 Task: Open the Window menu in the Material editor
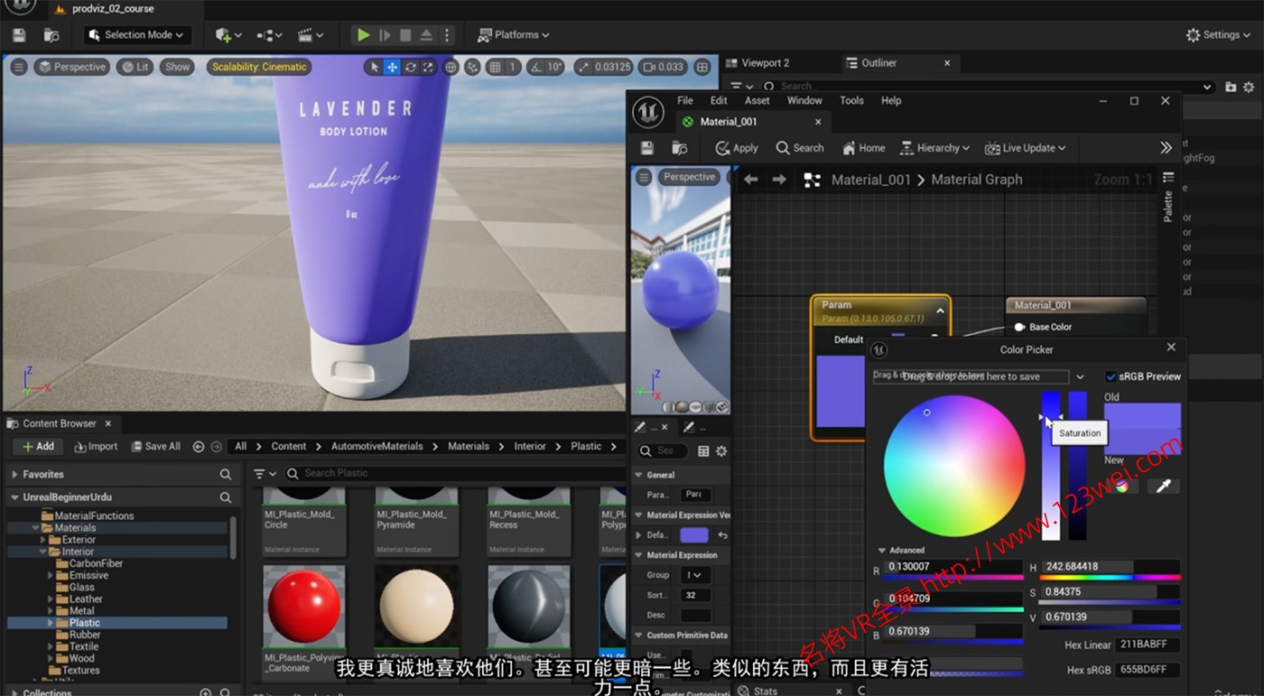click(804, 100)
